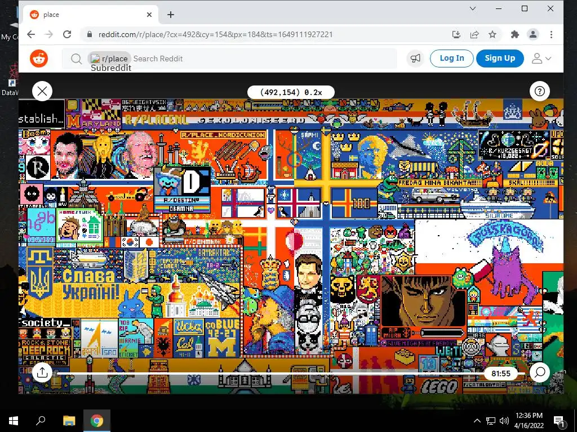577x432 pixels.
Task: Open the Reddit home logo
Action: [x=39, y=58]
